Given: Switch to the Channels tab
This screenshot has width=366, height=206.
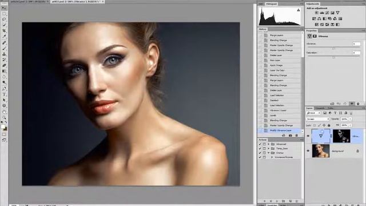Looking at the screenshot, I should click(x=320, y=108).
